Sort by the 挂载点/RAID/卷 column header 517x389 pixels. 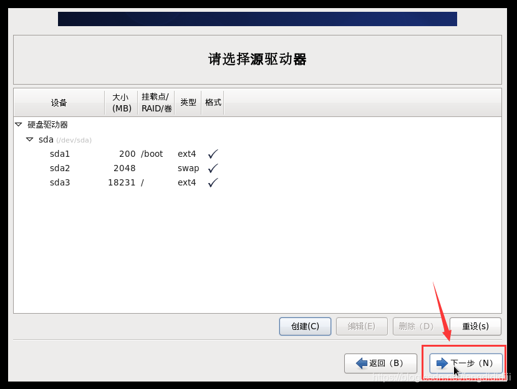tap(157, 103)
